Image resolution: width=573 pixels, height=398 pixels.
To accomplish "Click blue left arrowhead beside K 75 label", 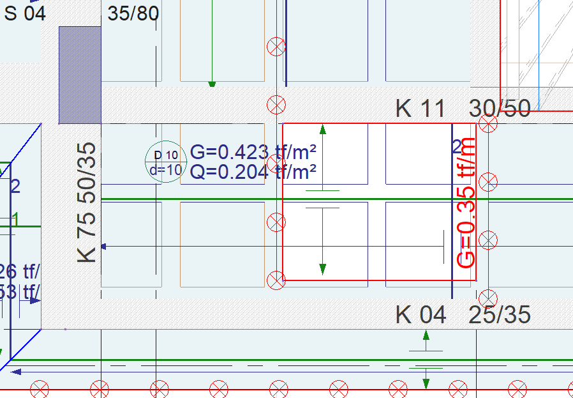I will (x=104, y=246).
